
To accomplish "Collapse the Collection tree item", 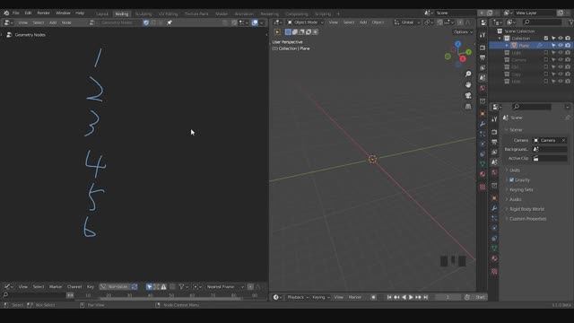I will [500, 39].
